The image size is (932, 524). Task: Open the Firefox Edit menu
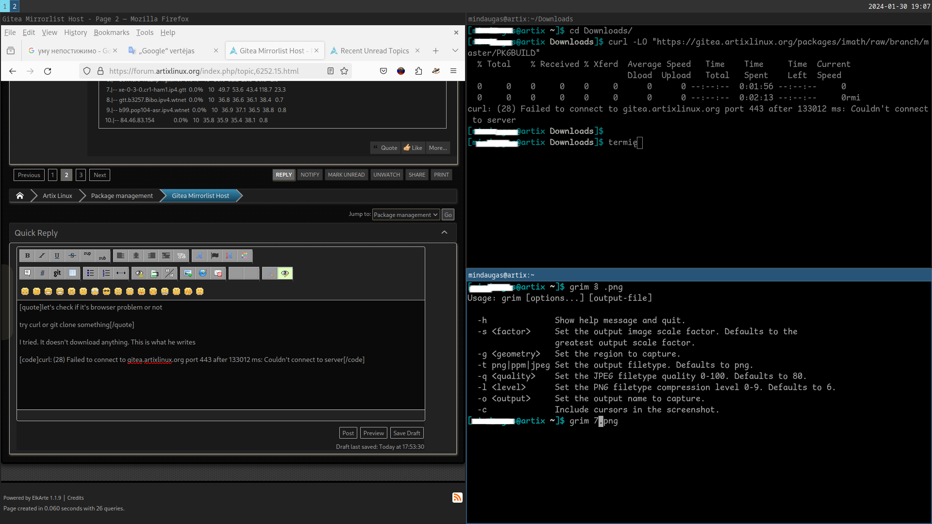(x=29, y=33)
